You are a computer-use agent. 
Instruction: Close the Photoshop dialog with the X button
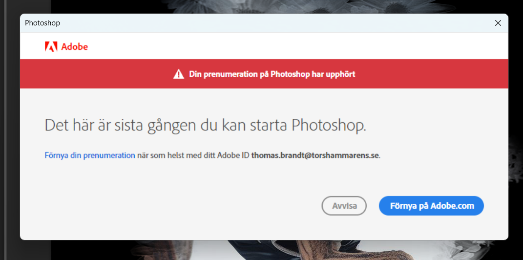point(498,23)
